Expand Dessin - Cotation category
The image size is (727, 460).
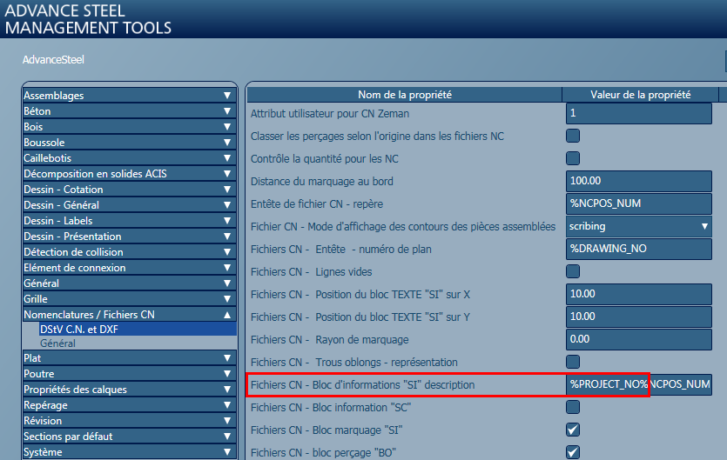pos(130,190)
